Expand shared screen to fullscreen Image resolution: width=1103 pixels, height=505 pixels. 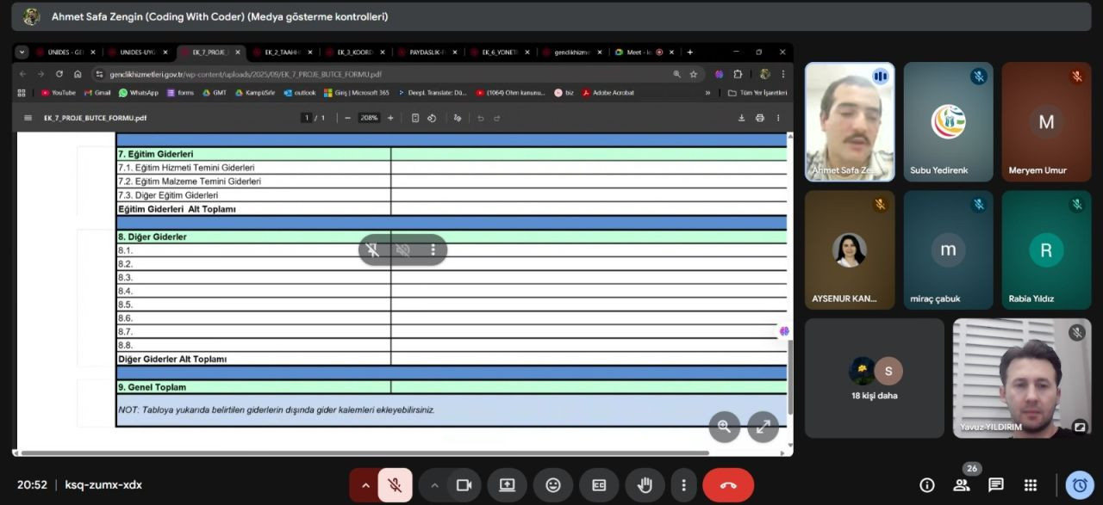(x=763, y=426)
